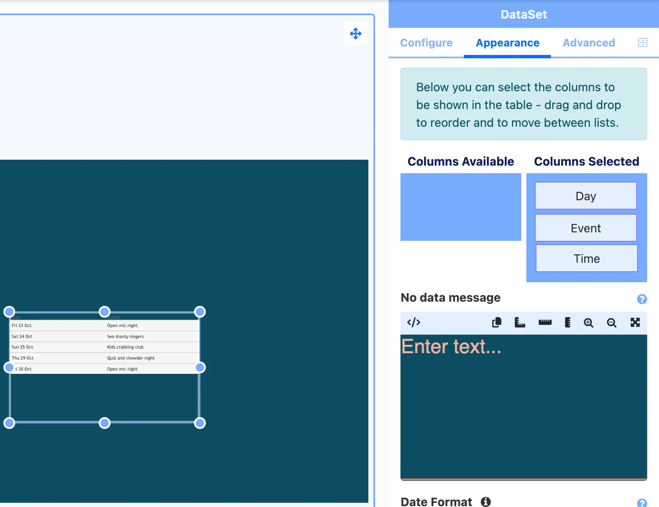Click the 'Sun 25 Oct' table cell

coord(22,347)
